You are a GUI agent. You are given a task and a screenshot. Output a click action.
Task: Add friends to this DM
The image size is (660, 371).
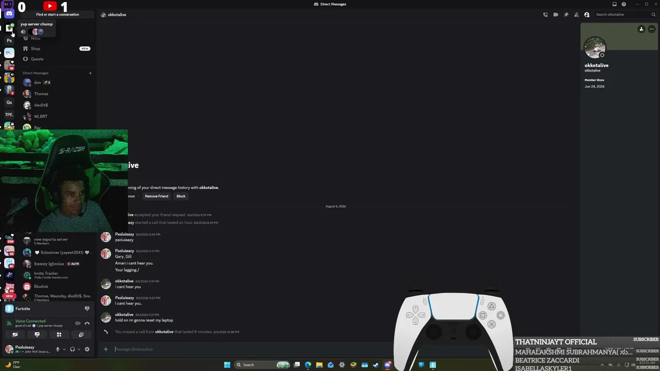[576, 14]
